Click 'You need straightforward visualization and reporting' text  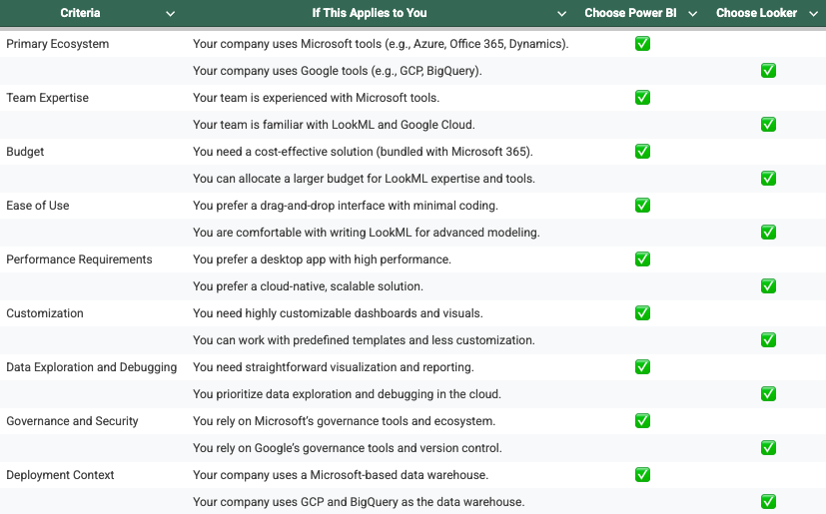334,367
